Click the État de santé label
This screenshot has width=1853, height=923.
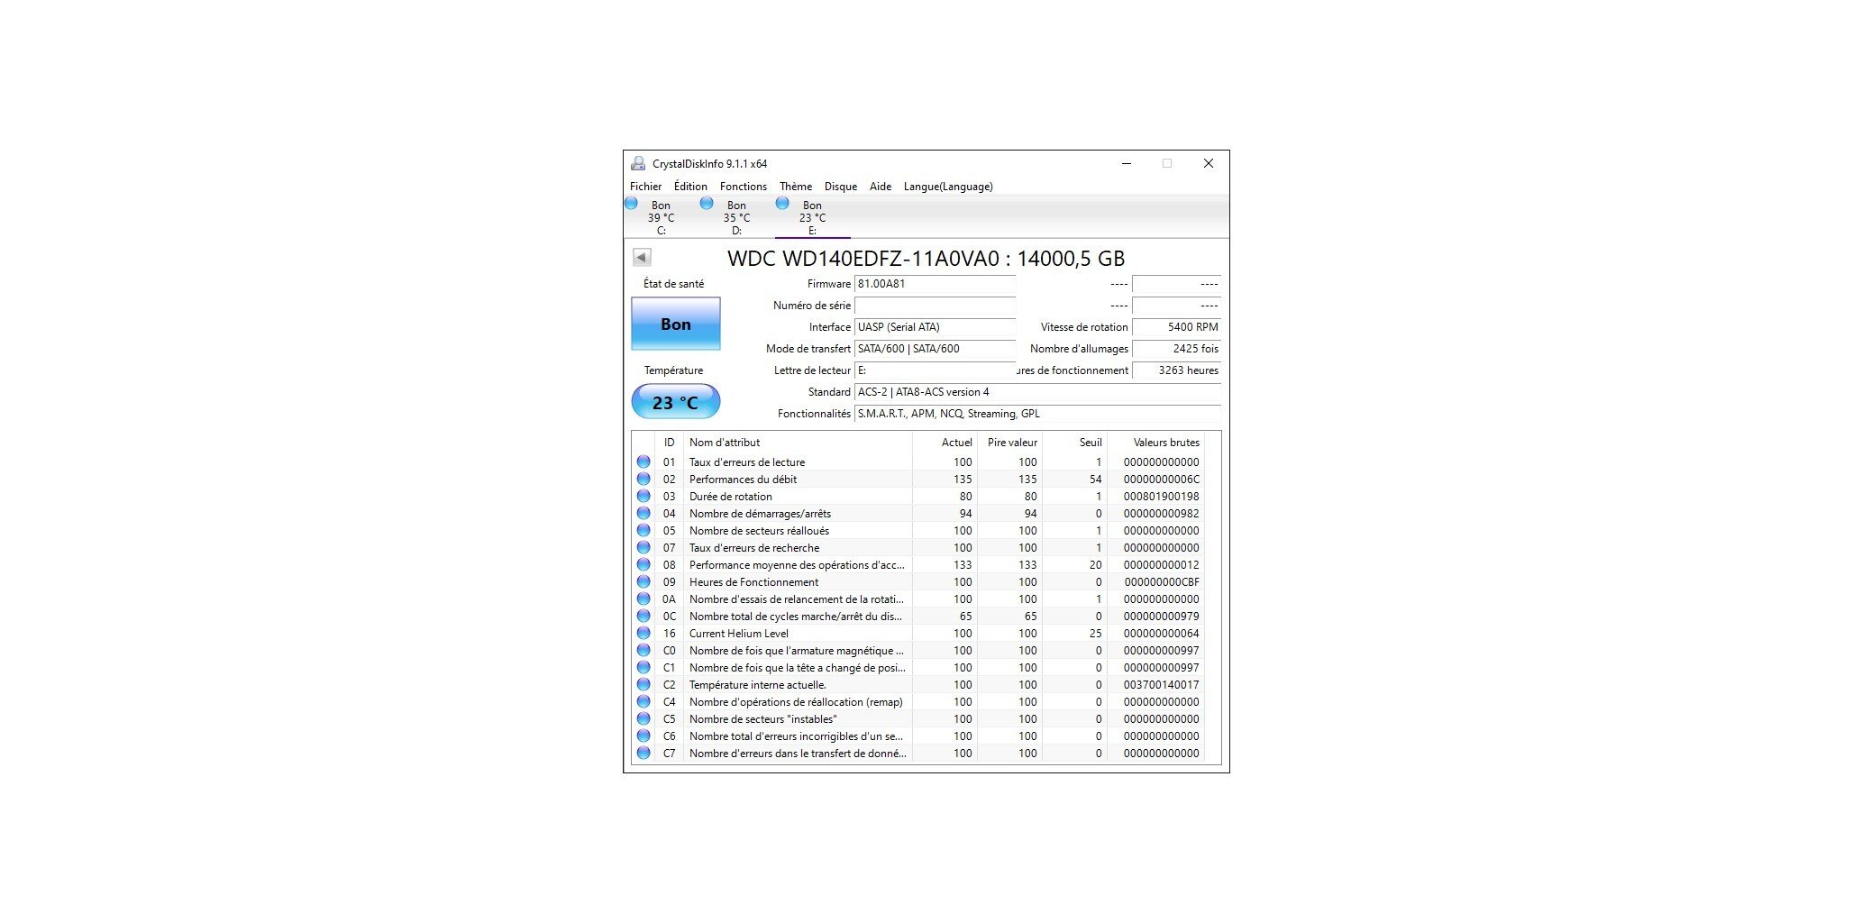673,284
